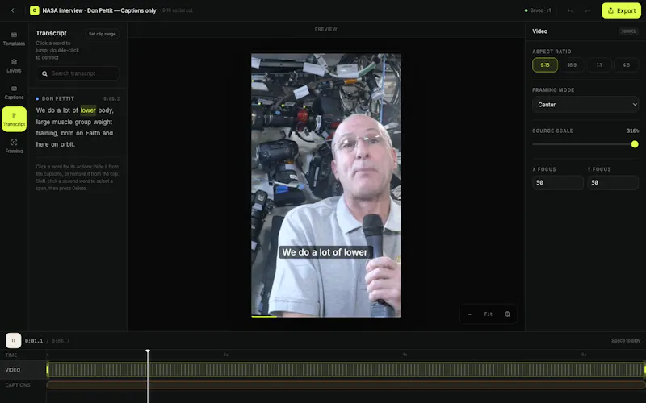Image resolution: width=646 pixels, height=403 pixels.
Task: Click the redo arrow icon
Action: click(x=588, y=10)
